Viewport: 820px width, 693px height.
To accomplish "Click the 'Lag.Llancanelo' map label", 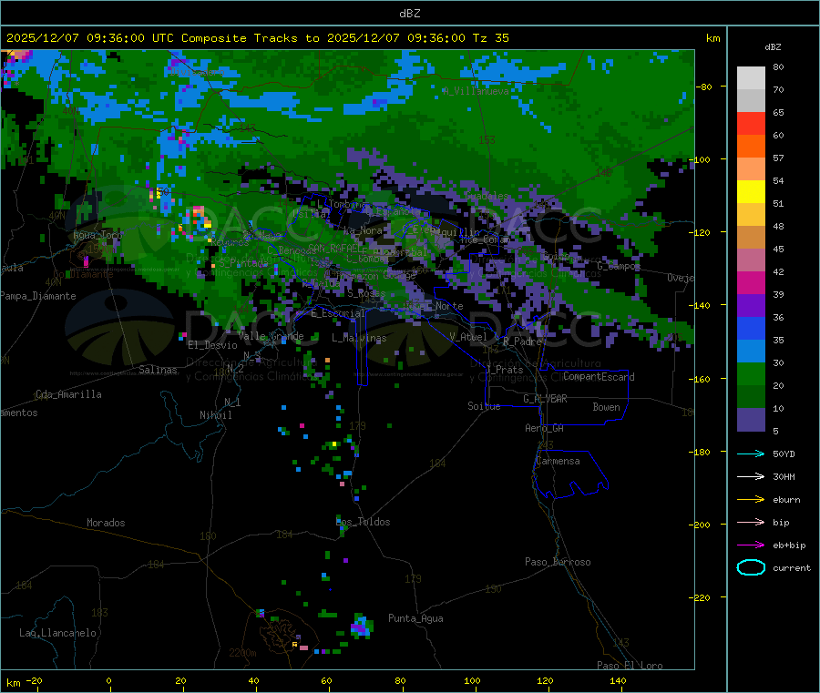I will pyautogui.click(x=57, y=633).
